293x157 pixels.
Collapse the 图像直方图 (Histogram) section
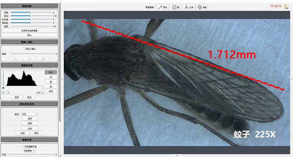coord(56,65)
